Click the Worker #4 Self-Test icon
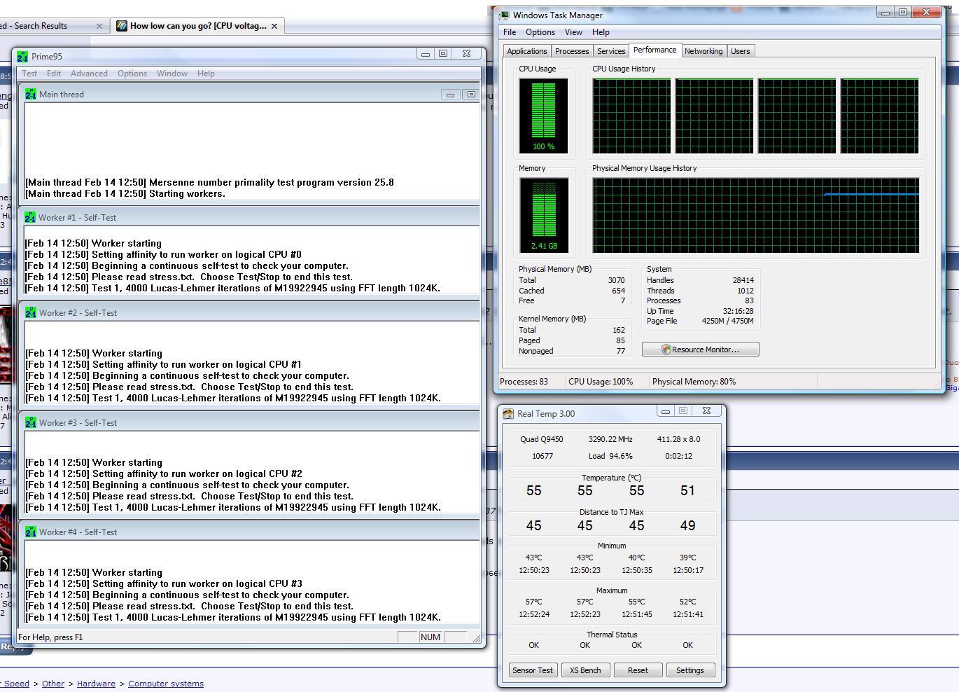Image resolution: width=959 pixels, height=692 pixels. point(30,532)
